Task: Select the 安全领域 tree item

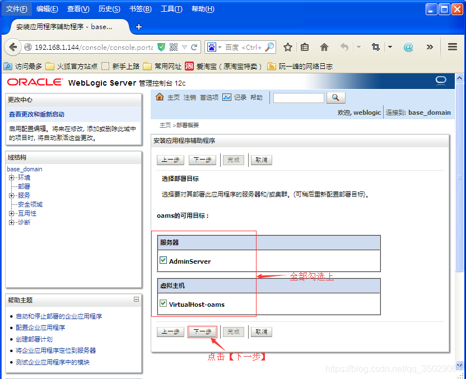Action: pos(30,204)
